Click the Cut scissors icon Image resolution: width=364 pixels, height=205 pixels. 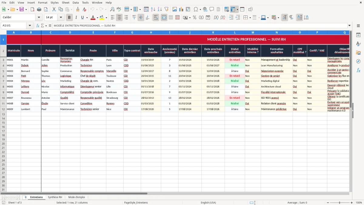pyautogui.click(x=54, y=9)
